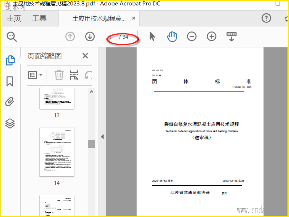Click the 2023-XX-XX 实施 date text

233,181
